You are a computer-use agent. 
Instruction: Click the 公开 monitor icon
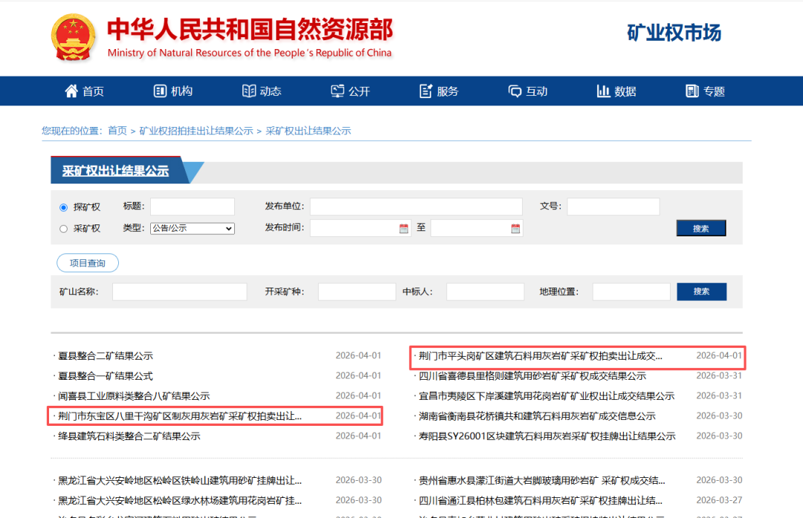click(x=338, y=91)
